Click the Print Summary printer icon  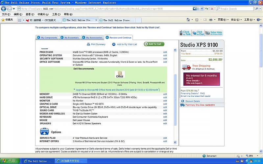tap(88, 44)
